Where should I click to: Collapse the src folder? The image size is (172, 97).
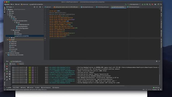pos(8,15)
